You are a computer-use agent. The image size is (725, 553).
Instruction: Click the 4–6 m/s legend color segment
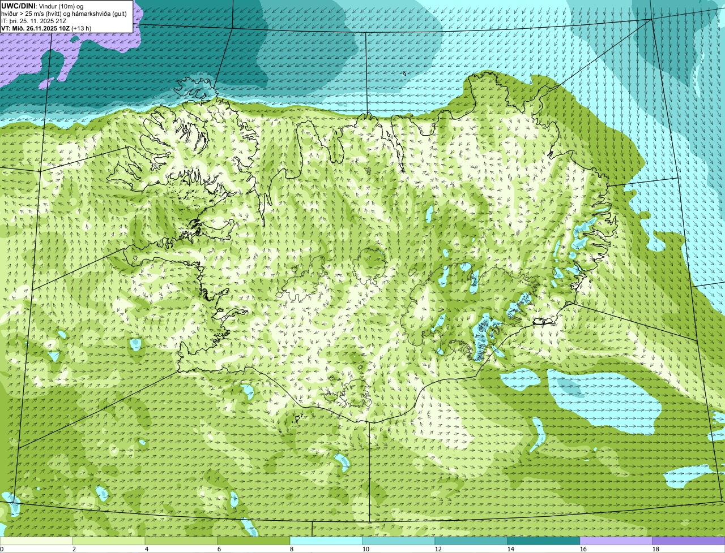pyautogui.click(x=181, y=541)
